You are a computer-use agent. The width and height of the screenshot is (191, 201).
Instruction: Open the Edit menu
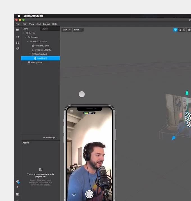click(24, 24)
